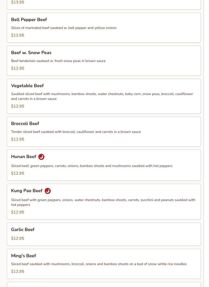Click Kung Pao Beef $12.95 price
Screen dimensions: 209x287
pyautogui.click(x=18, y=212)
